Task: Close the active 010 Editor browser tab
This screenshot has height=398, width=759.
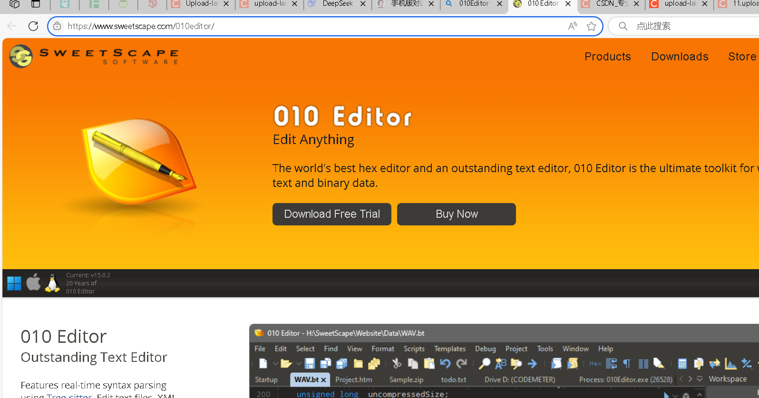Action: (568, 4)
